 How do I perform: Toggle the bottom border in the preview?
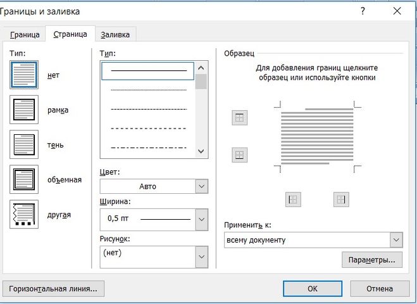(240, 155)
